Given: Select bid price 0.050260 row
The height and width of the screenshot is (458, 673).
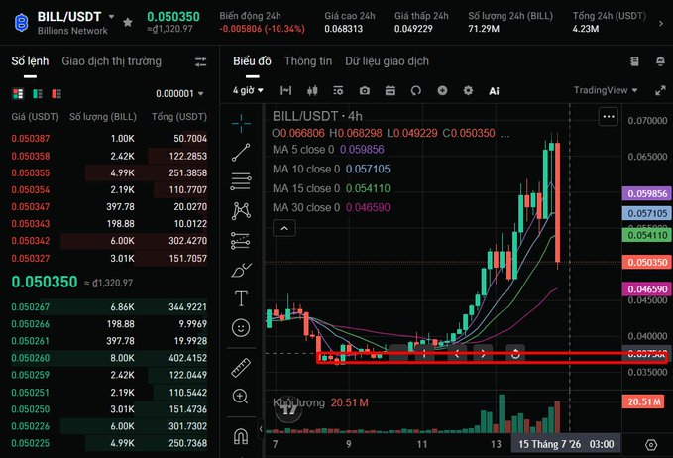Looking at the screenshot, I should point(109,358).
